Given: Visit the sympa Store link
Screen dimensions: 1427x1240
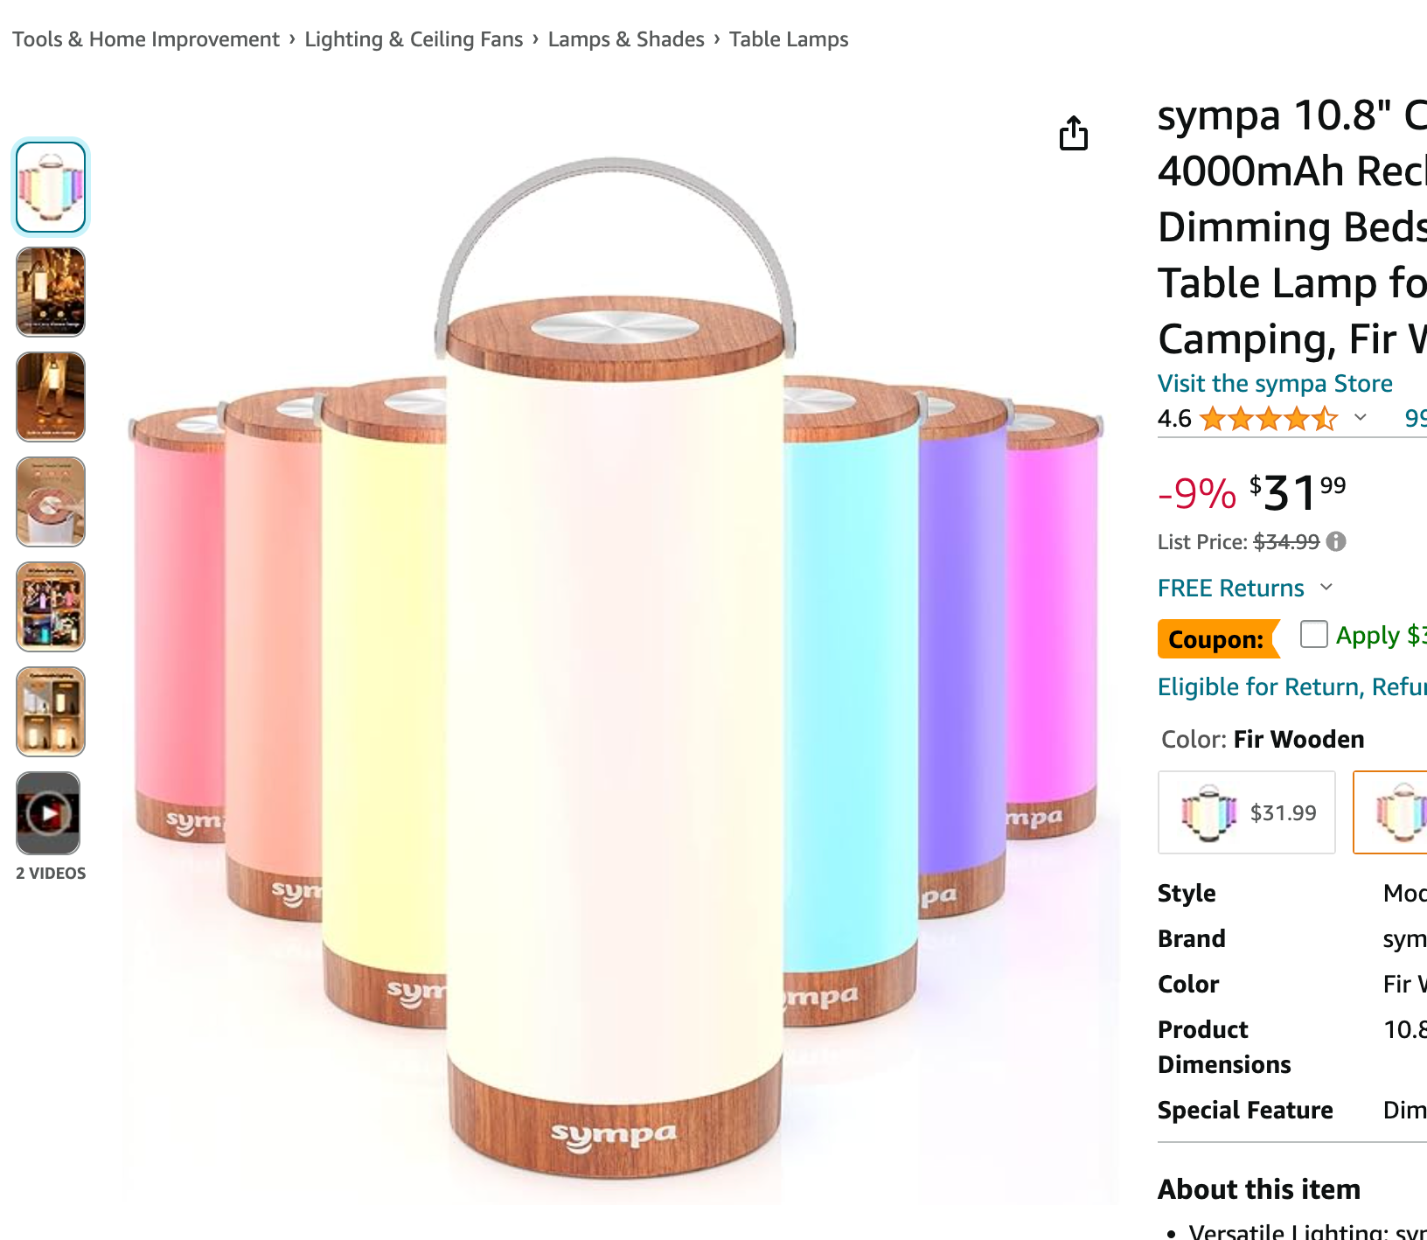Looking at the screenshot, I should click(x=1275, y=383).
